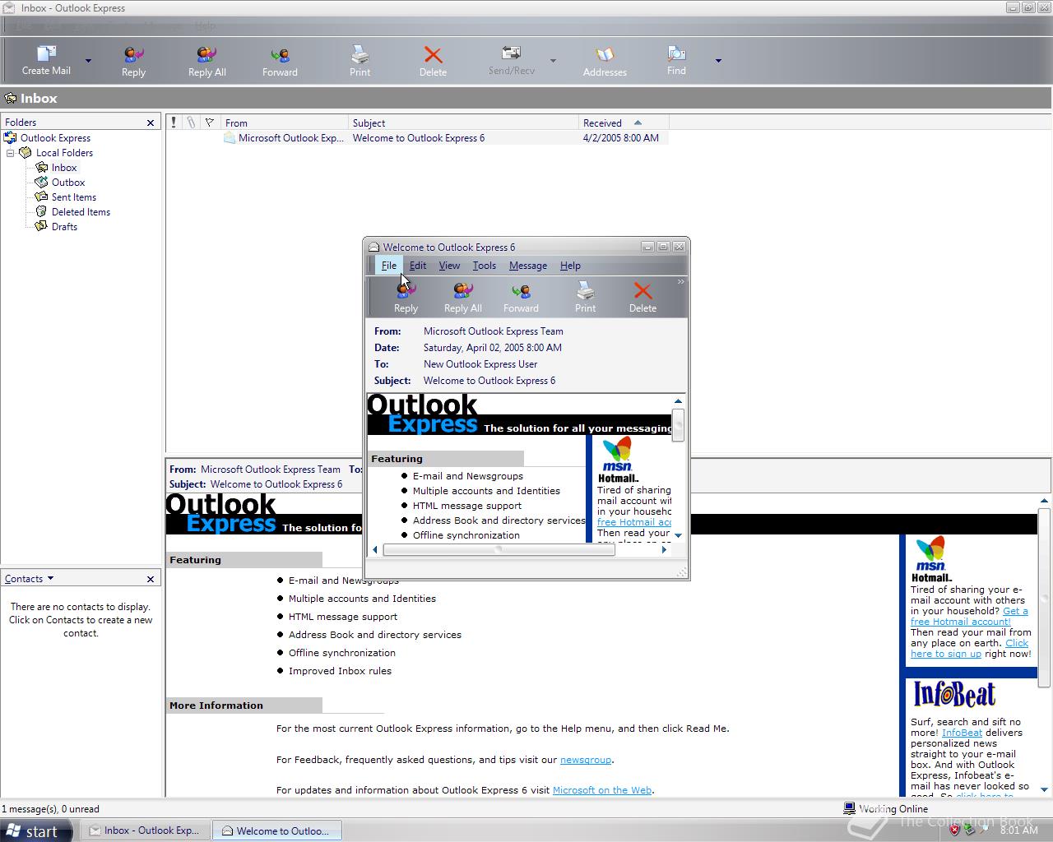Select Outbox folder in tree

click(x=68, y=183)
